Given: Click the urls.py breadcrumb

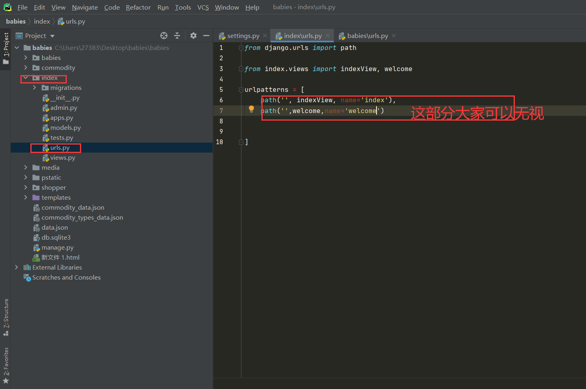Looking at the screenshot, I should pos(72,21).
